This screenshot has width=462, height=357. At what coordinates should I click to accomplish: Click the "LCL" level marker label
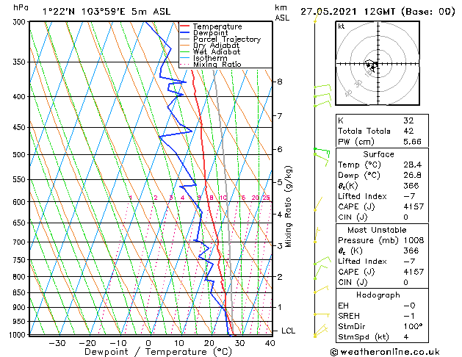288,331
